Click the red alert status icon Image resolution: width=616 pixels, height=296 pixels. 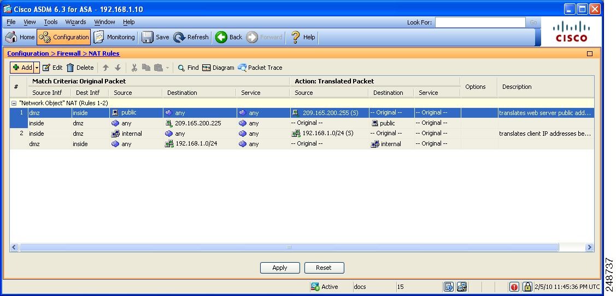[x=514, y=287]
